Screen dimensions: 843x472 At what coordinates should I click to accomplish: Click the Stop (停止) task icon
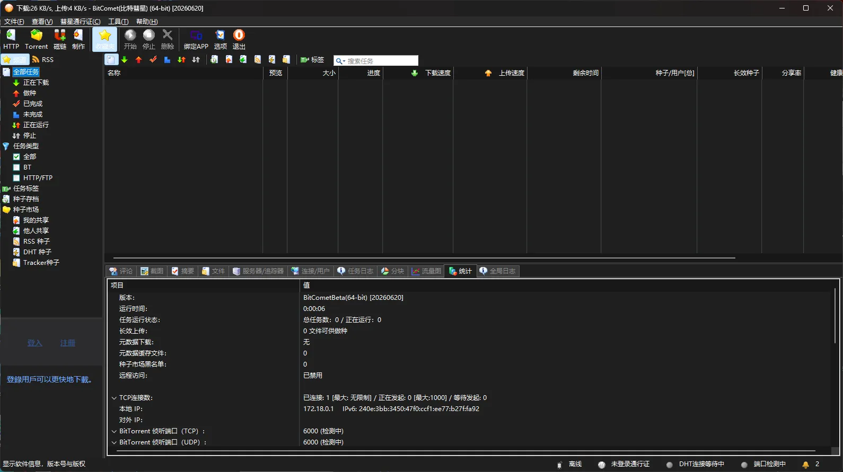149,39
